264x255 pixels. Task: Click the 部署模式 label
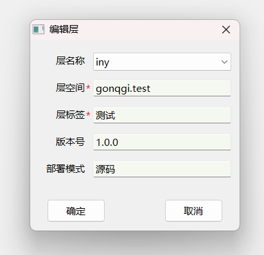pos(66,169)
